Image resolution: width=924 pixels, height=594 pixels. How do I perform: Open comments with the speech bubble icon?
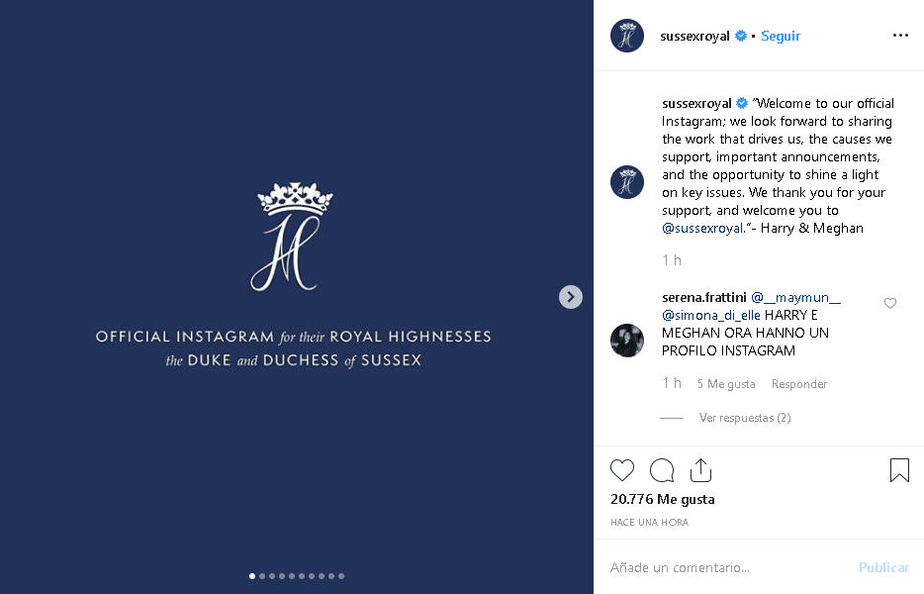click(662, 470)
